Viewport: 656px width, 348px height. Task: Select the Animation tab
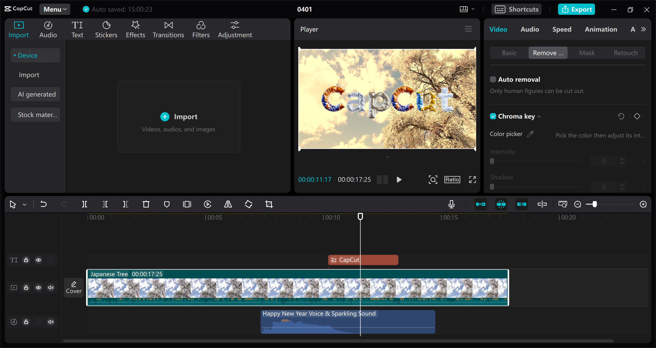[600, 29]
